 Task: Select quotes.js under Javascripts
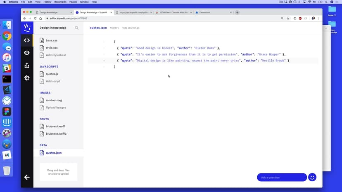tap(52, 74)
